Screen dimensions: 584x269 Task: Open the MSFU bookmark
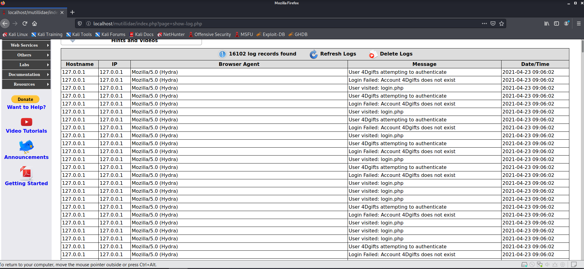point(244,34)
